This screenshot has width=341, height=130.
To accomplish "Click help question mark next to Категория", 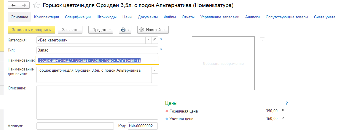I will [x=161, y=40].
